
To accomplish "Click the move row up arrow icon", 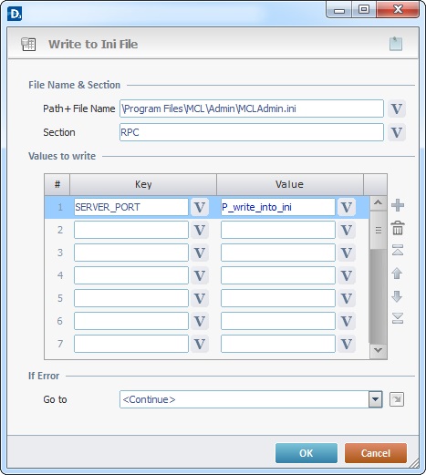I will 397,274.
